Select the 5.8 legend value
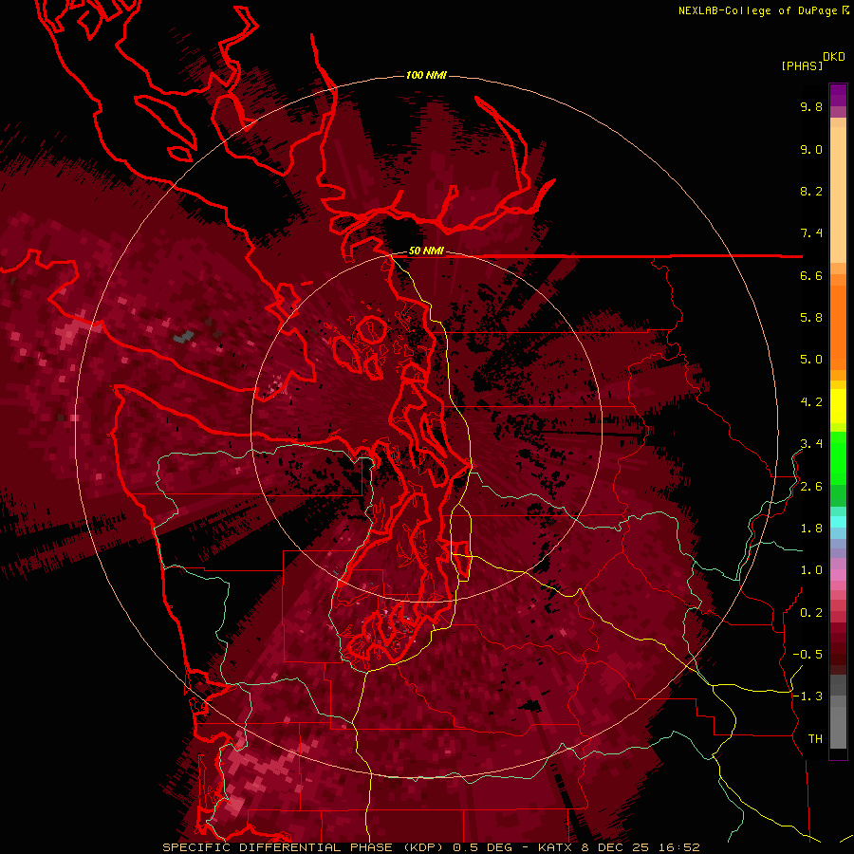 tap(811, 318)
